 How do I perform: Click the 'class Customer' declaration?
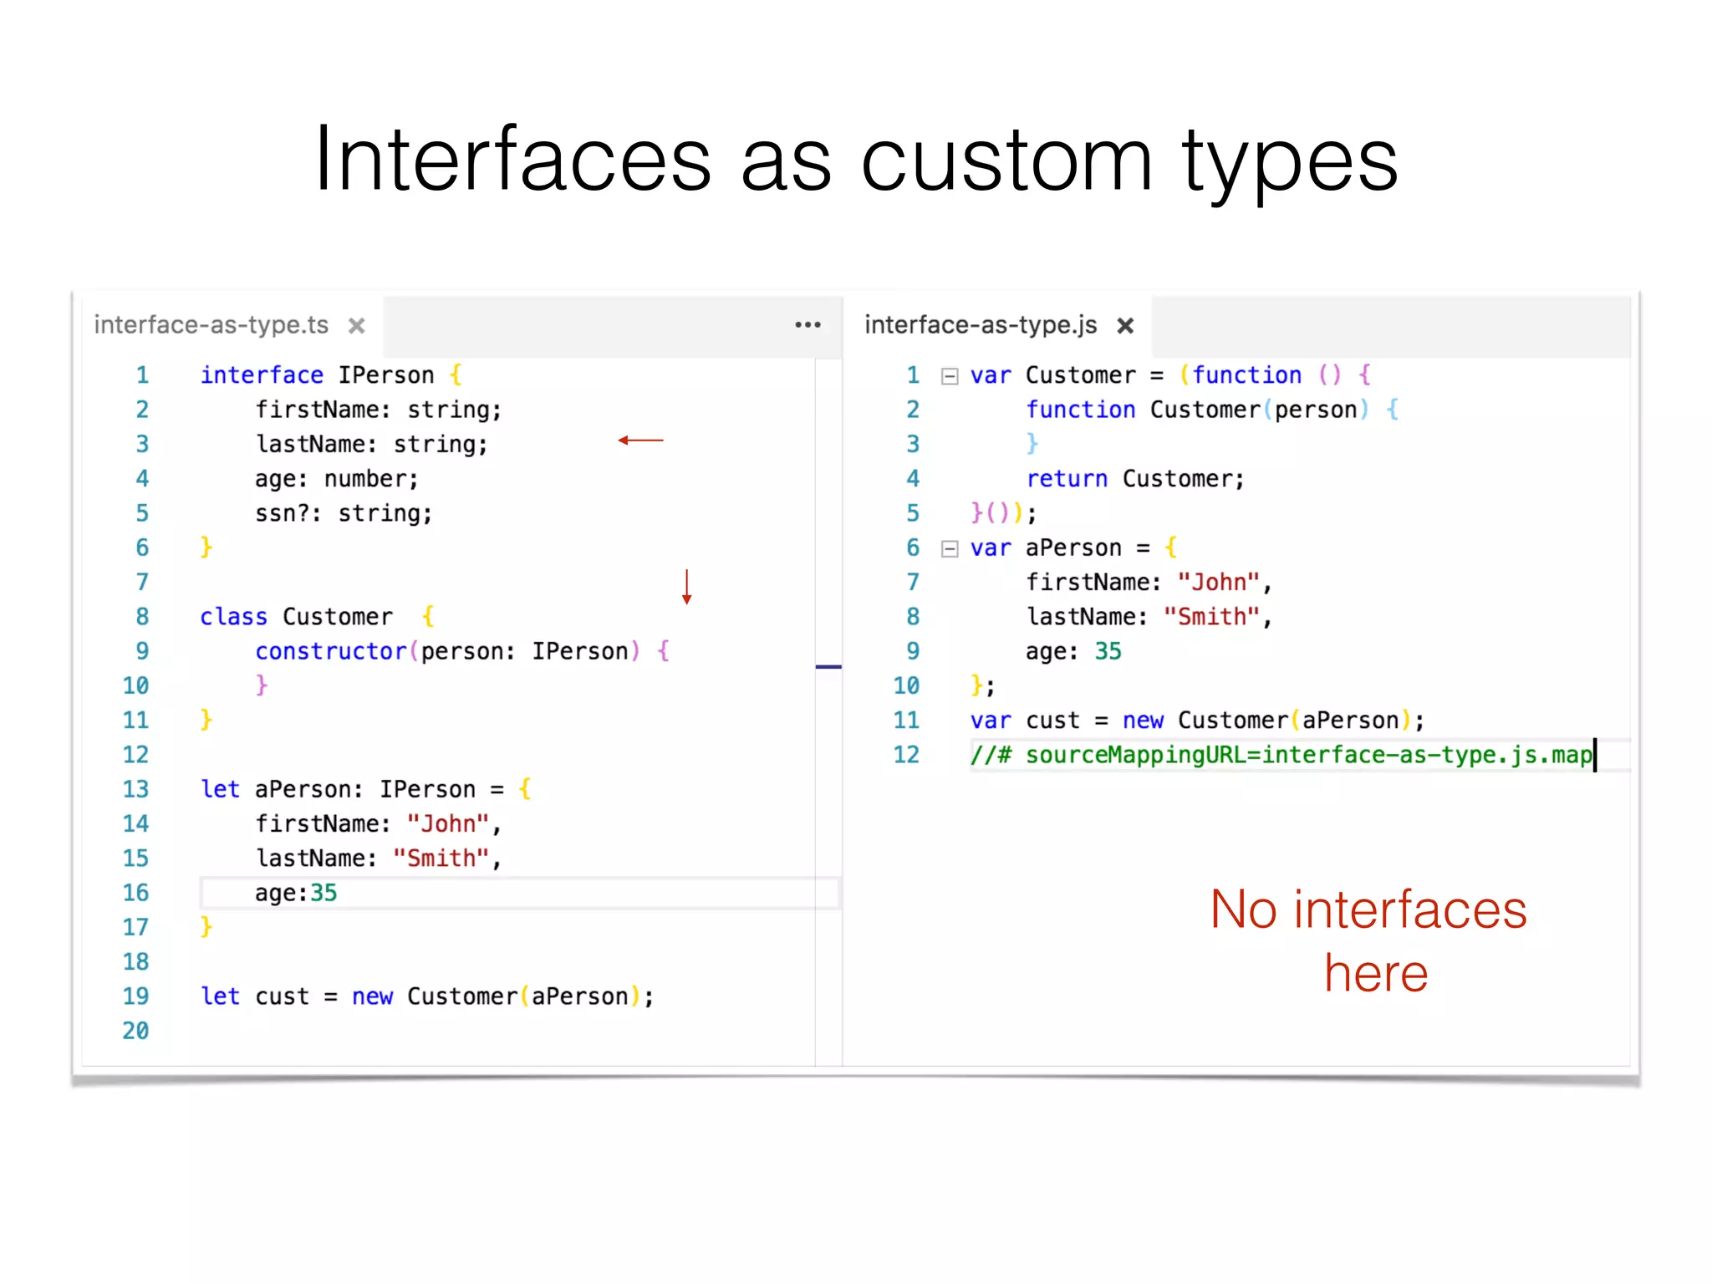[297, 617]
